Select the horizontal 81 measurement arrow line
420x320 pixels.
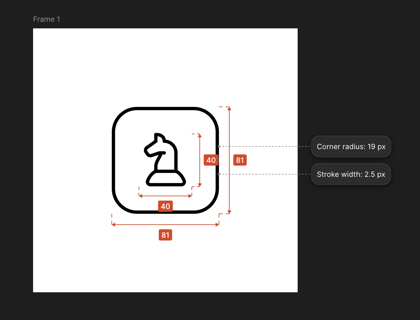(x=139, y=225)
